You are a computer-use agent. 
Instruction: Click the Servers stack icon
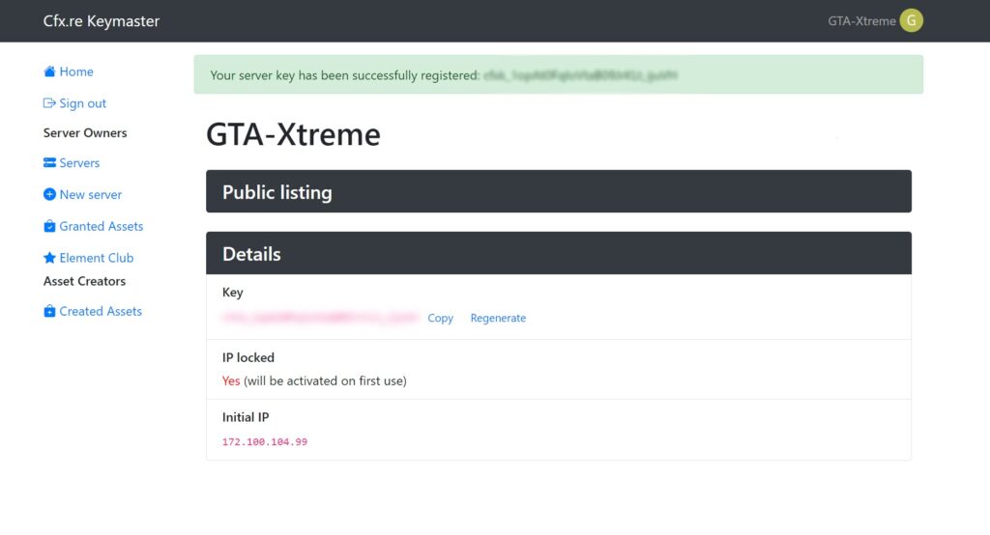click(x=49, y=163)
